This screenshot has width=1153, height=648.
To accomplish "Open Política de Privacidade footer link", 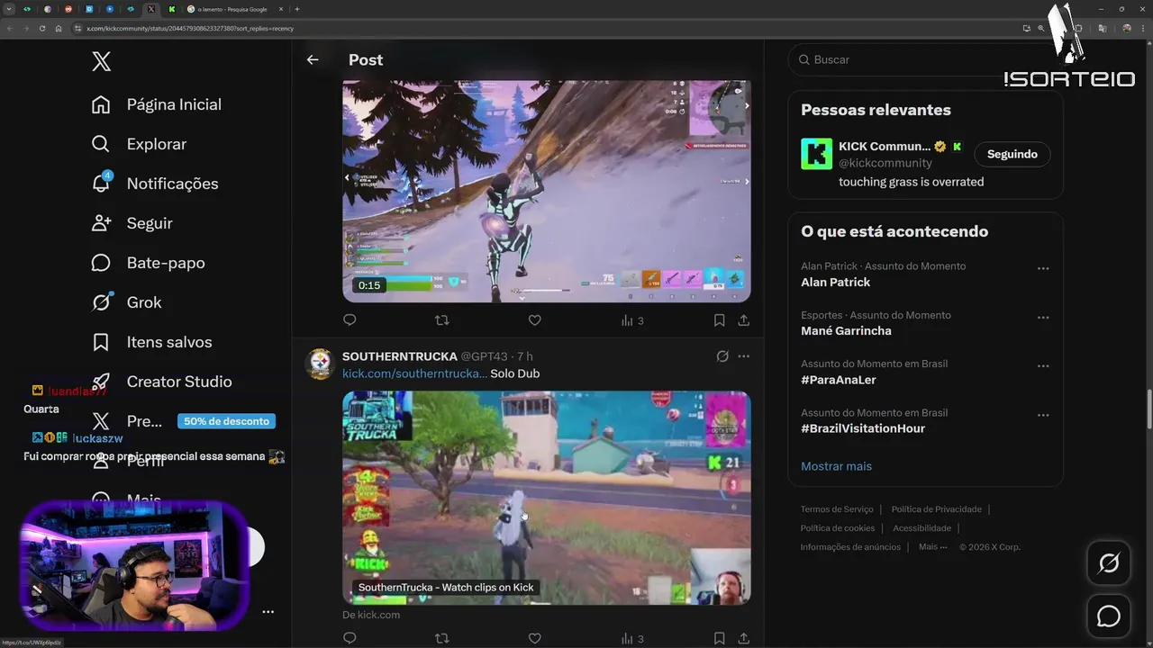I will [x=937, y=509].
